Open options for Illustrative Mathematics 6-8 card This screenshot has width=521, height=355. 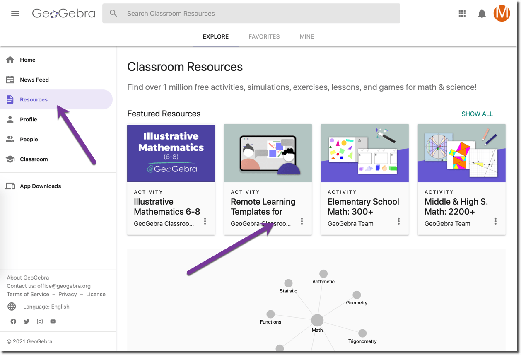205,221
